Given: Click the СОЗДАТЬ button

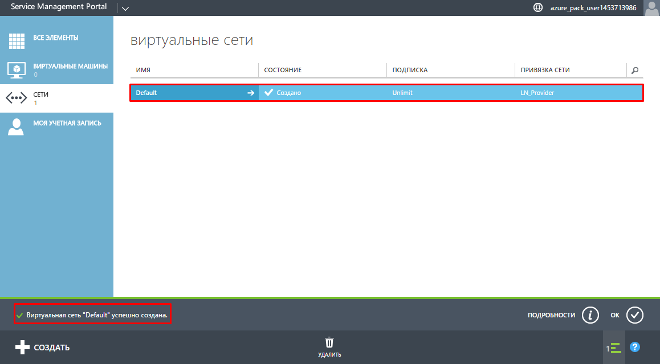Looking at the screenshot, I should (43, 347).
